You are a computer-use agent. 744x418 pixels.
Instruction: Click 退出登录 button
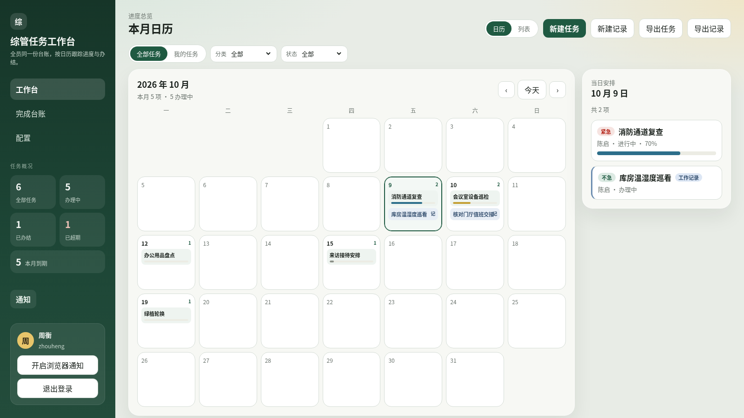(x=58, y=388)
